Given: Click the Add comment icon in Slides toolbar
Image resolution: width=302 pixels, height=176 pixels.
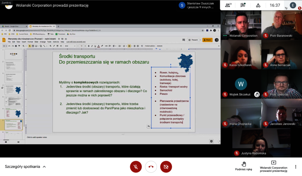Looking at the screenshot, I should coord(109,46).
